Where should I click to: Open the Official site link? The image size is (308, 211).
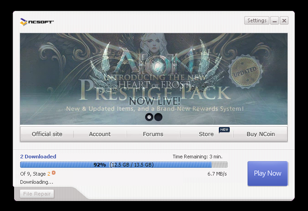click(47, 134)
